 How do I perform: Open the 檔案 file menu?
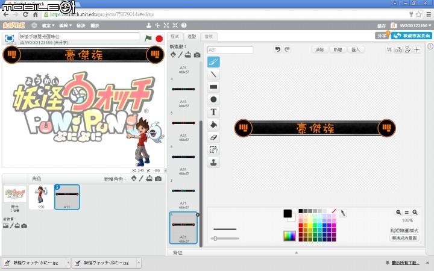pos(48,25)
